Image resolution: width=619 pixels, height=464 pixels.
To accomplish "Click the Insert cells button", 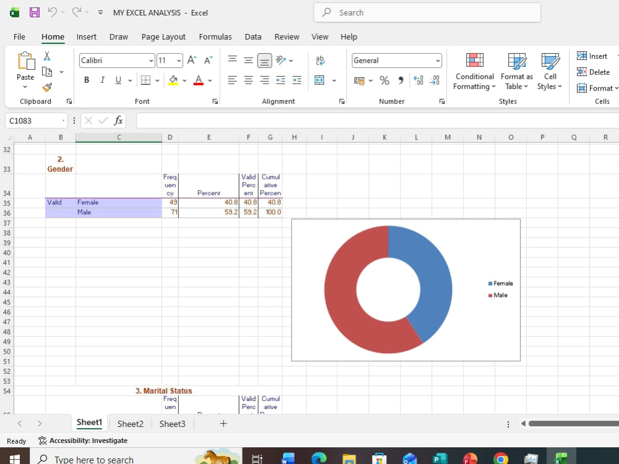I will (x=592, y=56).
